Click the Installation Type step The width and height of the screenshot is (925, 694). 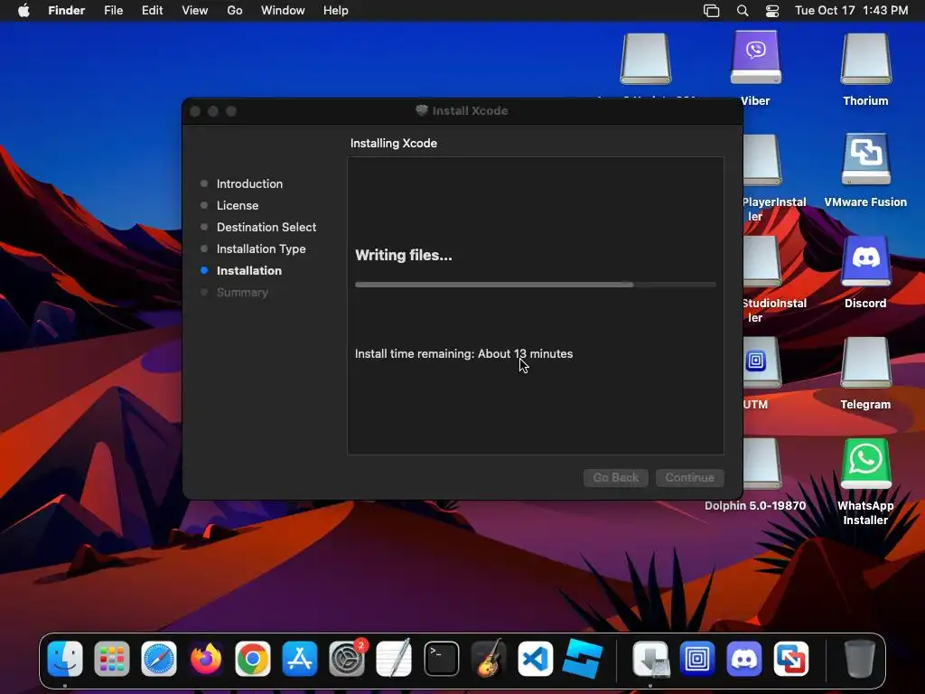tap(261, 249)
